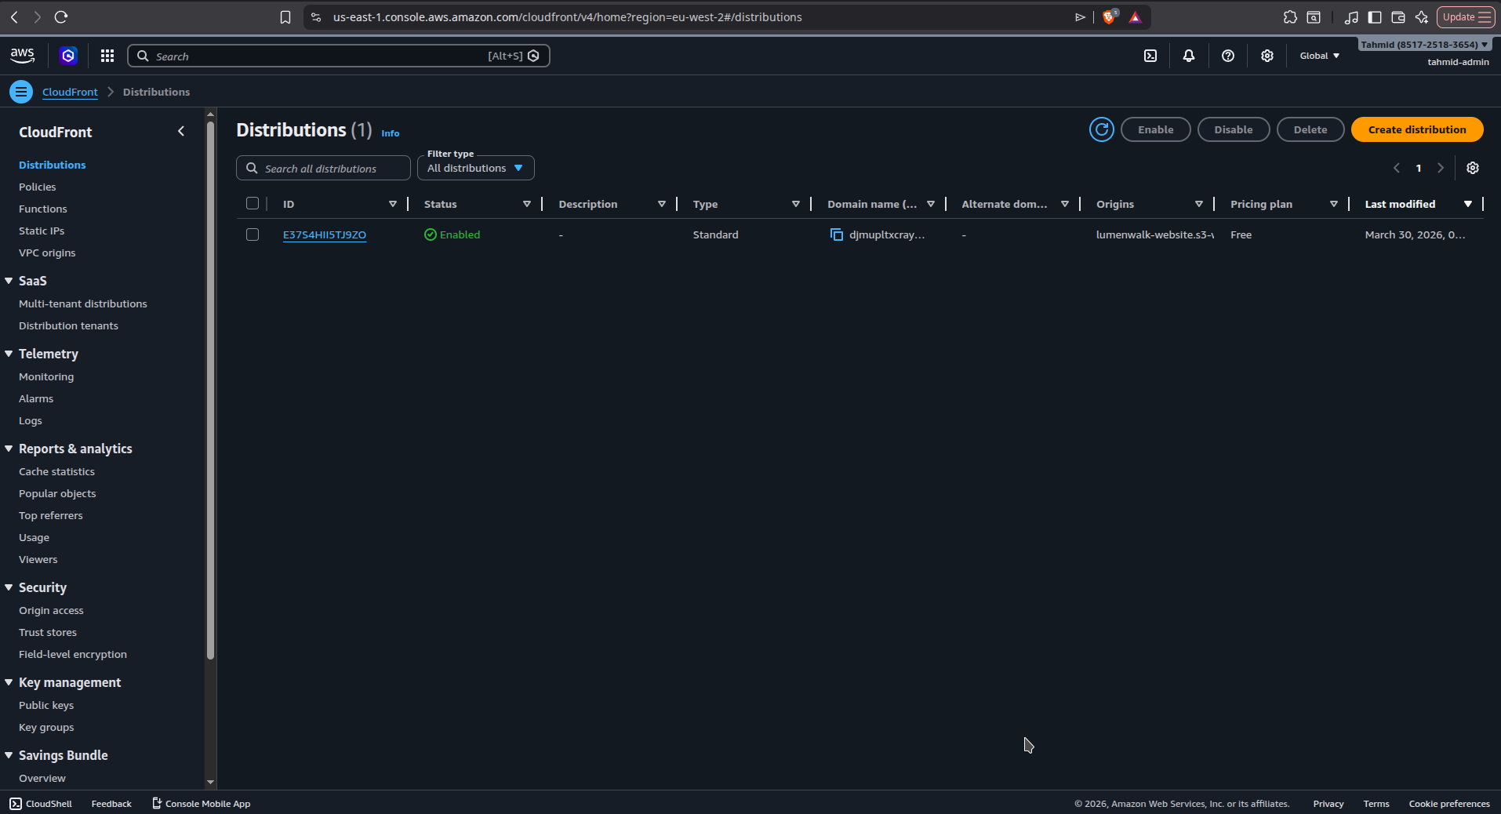Screen dimensions: 1501x814
Task: Collapse the Reports & analytics section
Action: 9,449
